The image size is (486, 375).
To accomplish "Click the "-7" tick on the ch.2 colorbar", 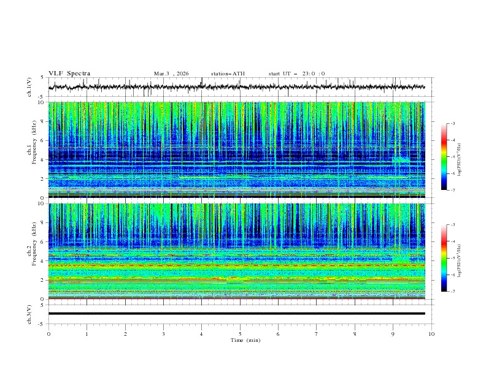I will tap(452, 292).
